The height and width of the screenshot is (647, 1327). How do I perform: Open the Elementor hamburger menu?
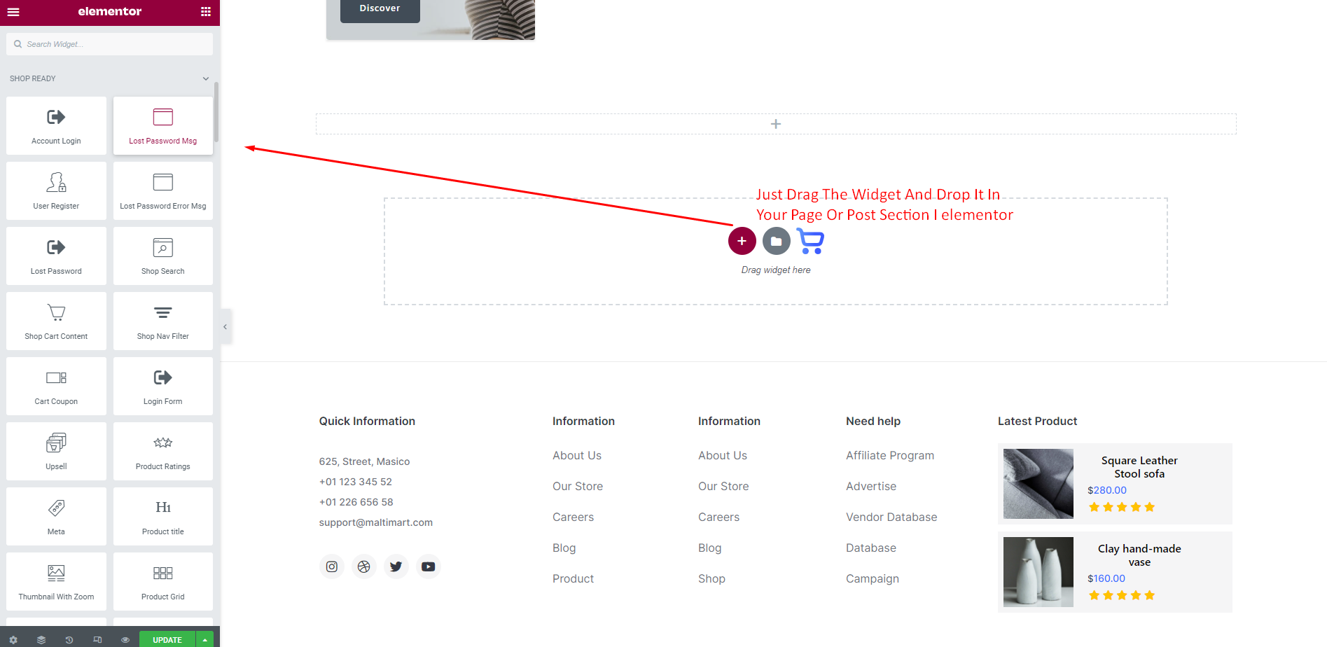[x=13, y=12]
